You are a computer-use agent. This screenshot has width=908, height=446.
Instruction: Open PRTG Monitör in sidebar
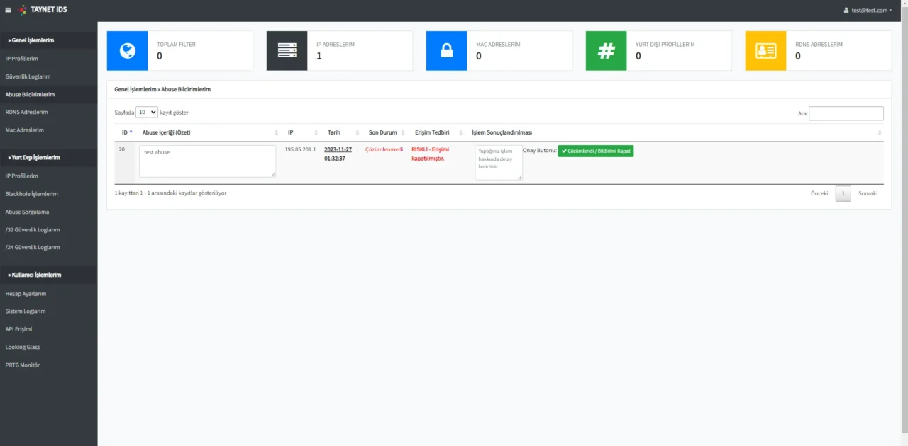point(23,365)
